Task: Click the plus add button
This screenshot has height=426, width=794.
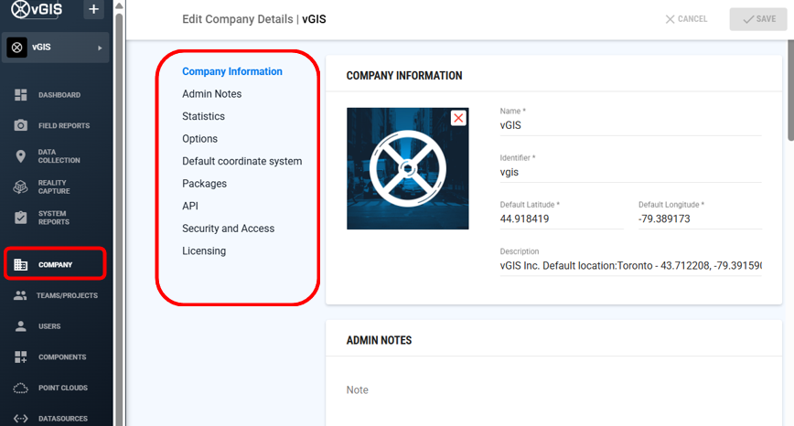Action: click(93, 9)
